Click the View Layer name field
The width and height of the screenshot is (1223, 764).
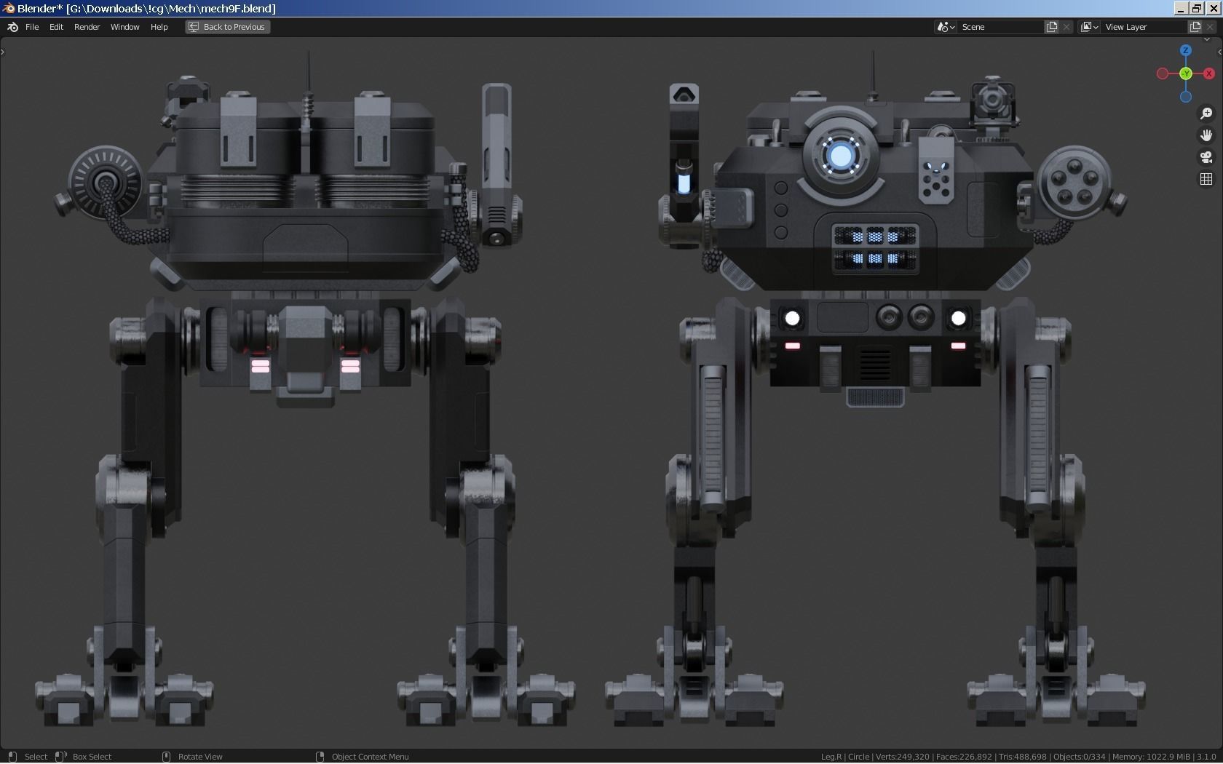[x=1144, y=27]
